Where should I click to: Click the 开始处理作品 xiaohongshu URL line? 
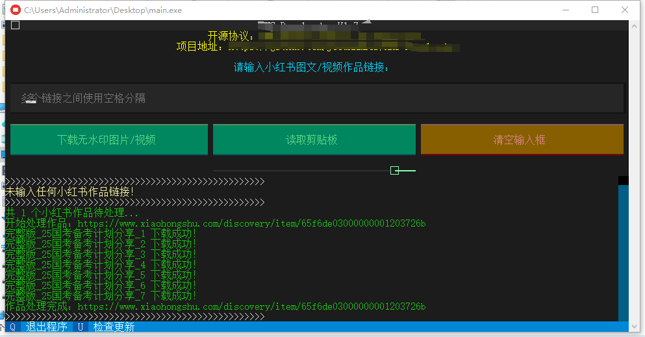tap(215, 223)
